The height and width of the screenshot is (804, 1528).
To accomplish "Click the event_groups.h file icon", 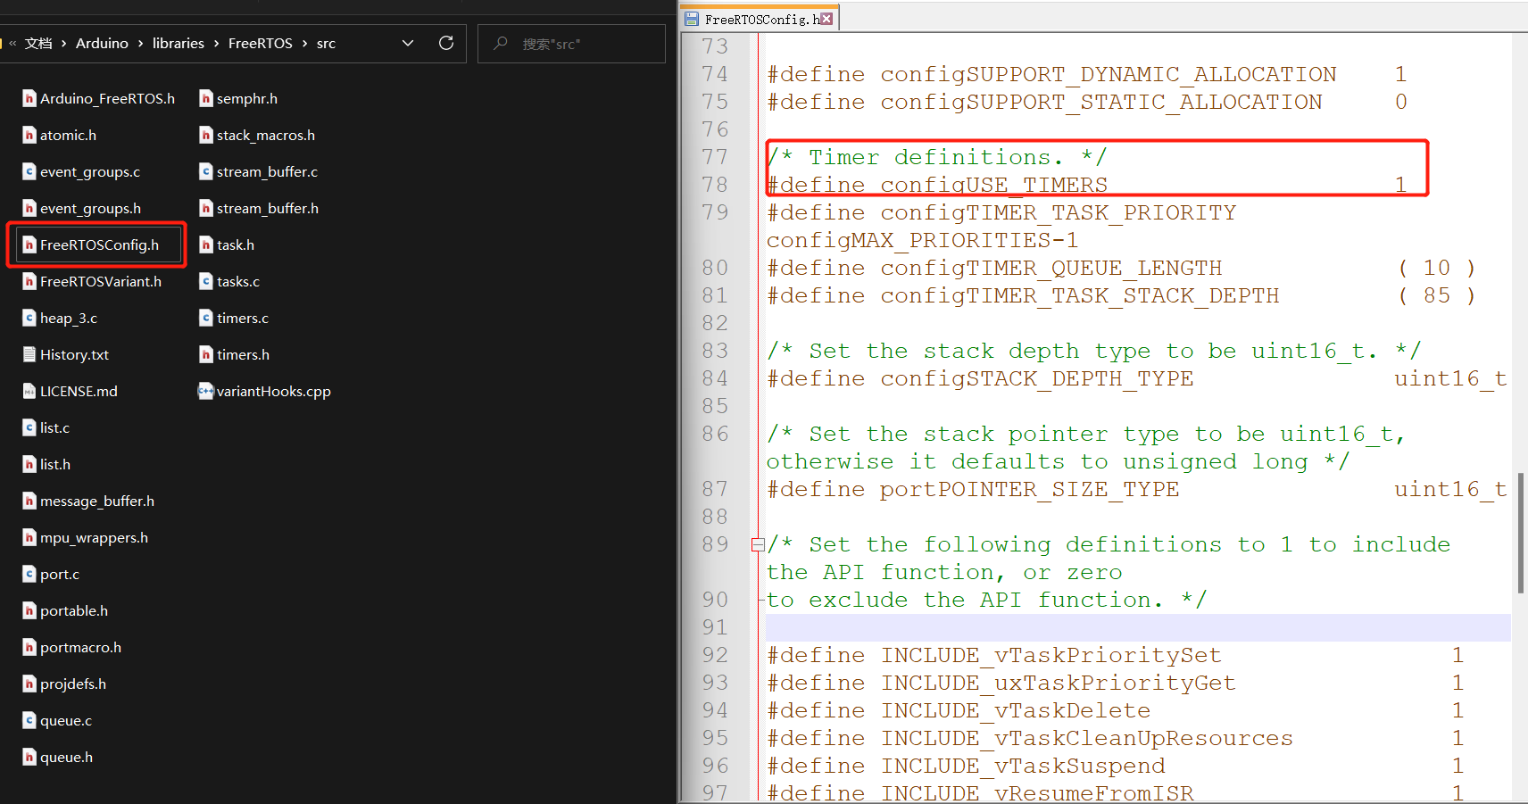I will pos(29,208).
